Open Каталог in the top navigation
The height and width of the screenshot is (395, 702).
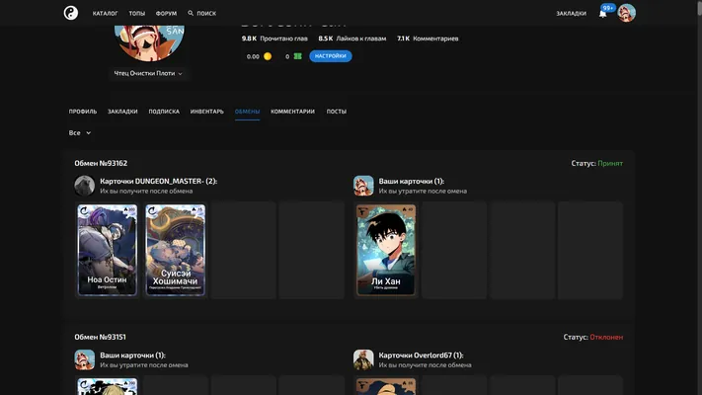(106, 14)
